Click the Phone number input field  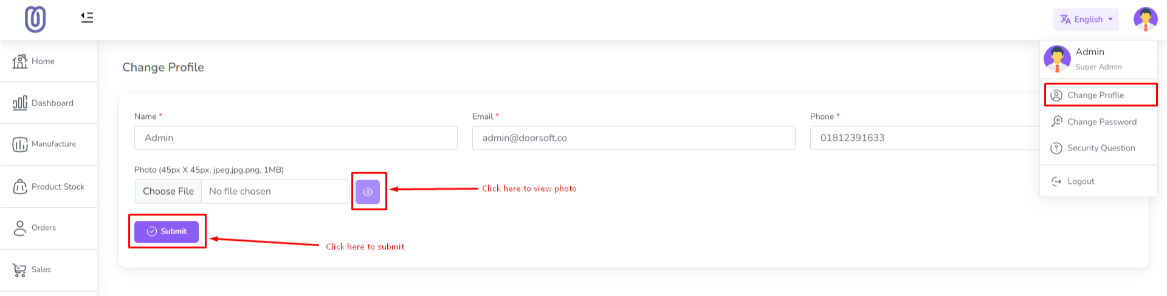pos(924,138)
